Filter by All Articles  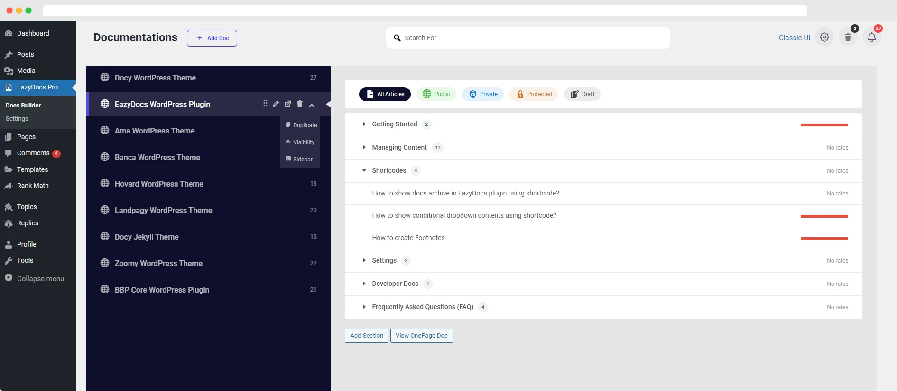[385, 94]
